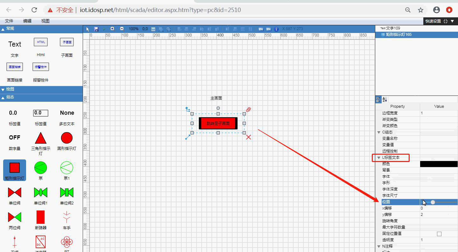
Task: Open the blue info icon in toolbar
Action: [x=276, y=29]
